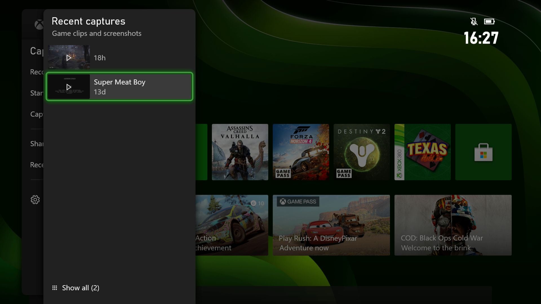Image resolution: width=541 pixels, height=304 pixels.
Task: Play the 18h game clip thumbnail
Action: point(69,57)
